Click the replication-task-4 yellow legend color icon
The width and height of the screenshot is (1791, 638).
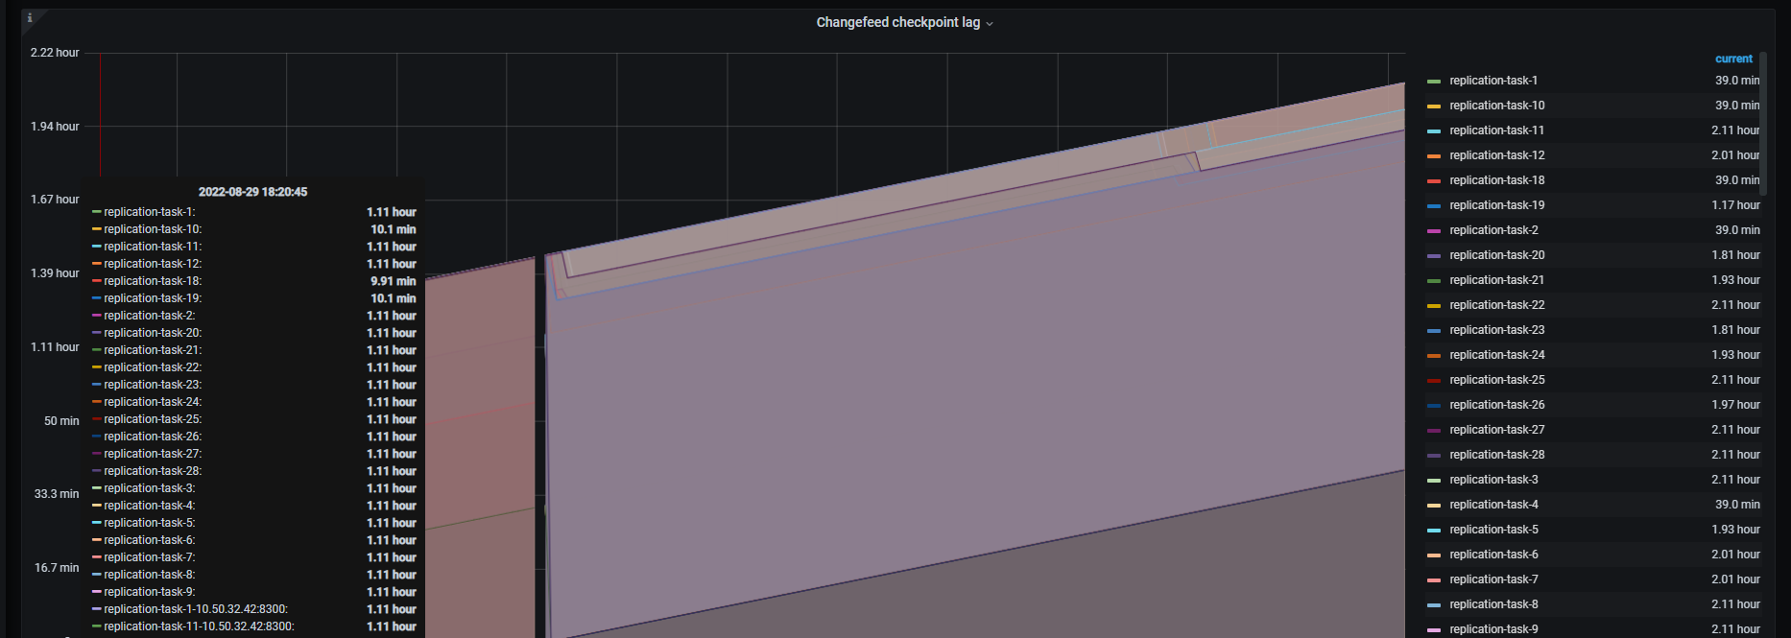(x=1434, y=506)
